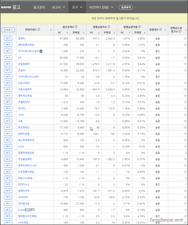
Task: Sort by 월간검색수 PC column
Action: (67, 33)
